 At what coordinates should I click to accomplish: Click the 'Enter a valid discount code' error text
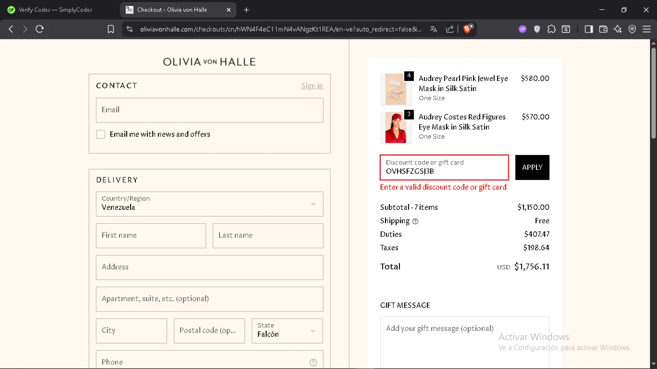[x=443, y=187]
